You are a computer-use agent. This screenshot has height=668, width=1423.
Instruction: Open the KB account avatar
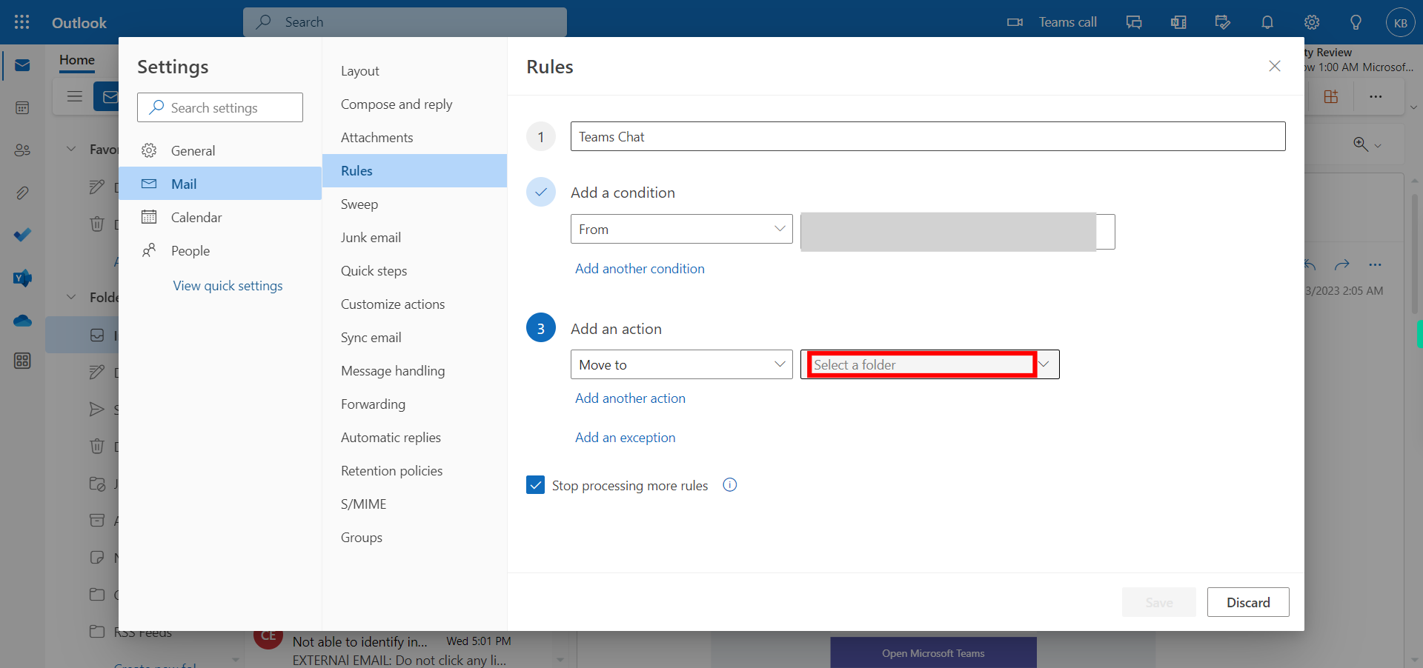pyautogui.click(x=1400, y=22)
